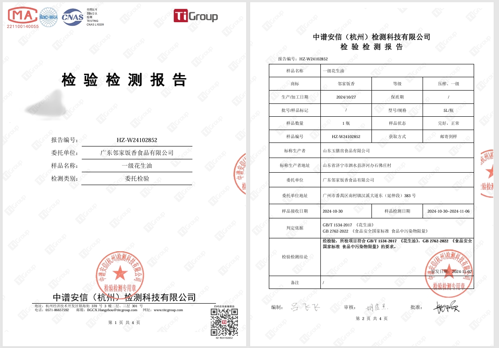Select the acquisition method 邮寄到样
Image resolution: width=499 pixels, height=348 pixels.
pos(448,137)
